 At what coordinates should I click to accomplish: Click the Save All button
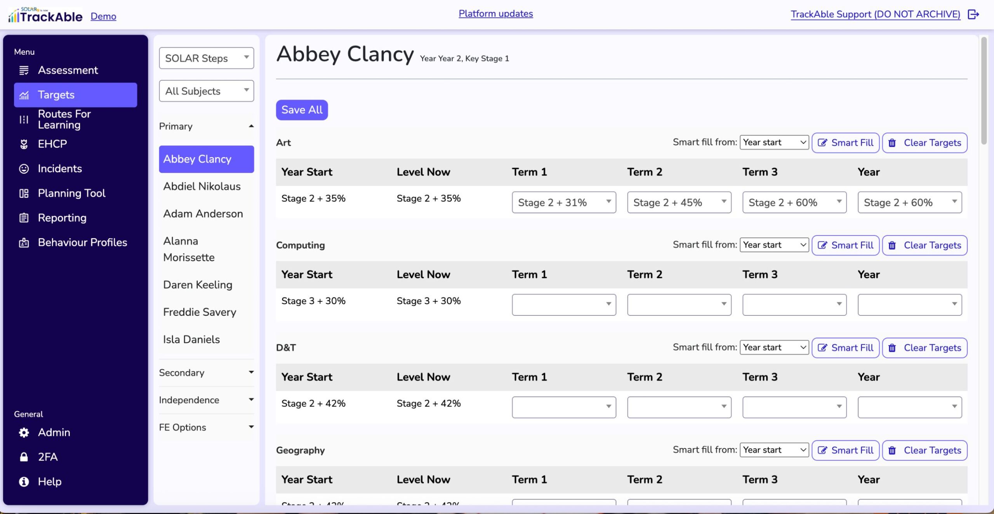point(302,110)
